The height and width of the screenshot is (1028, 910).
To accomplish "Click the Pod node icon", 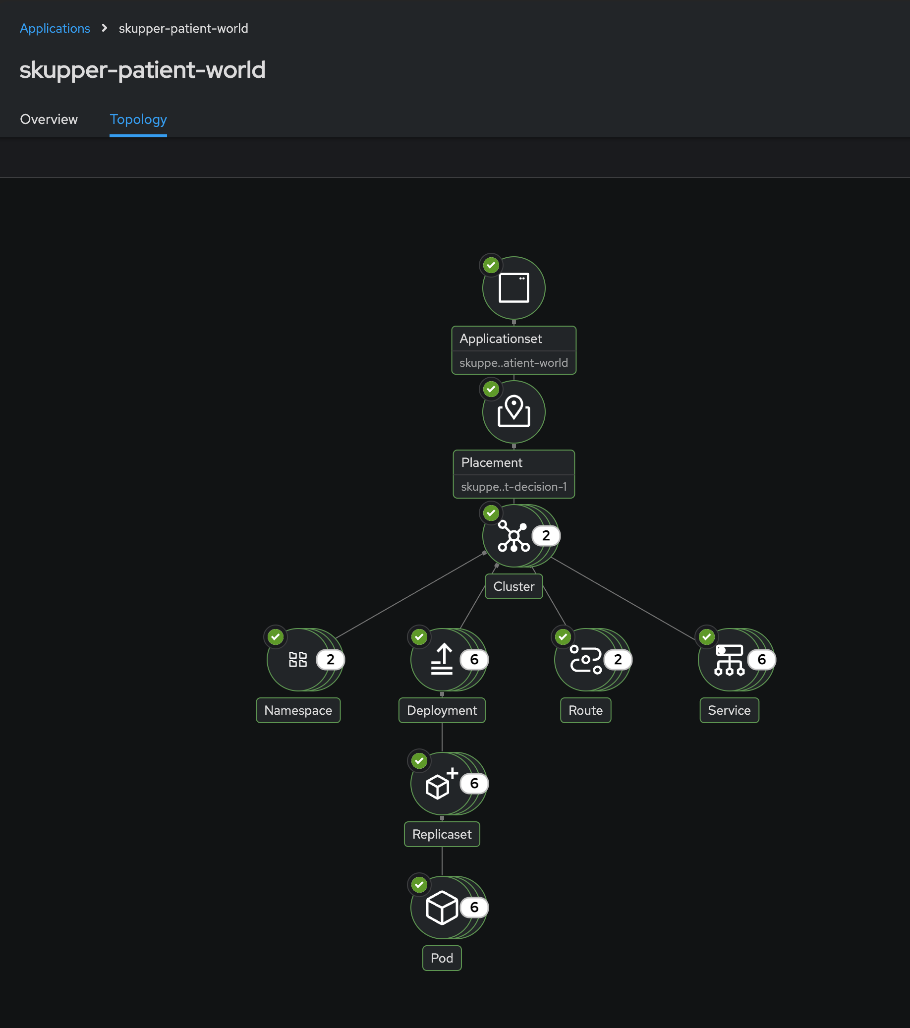I will (441, 907).
